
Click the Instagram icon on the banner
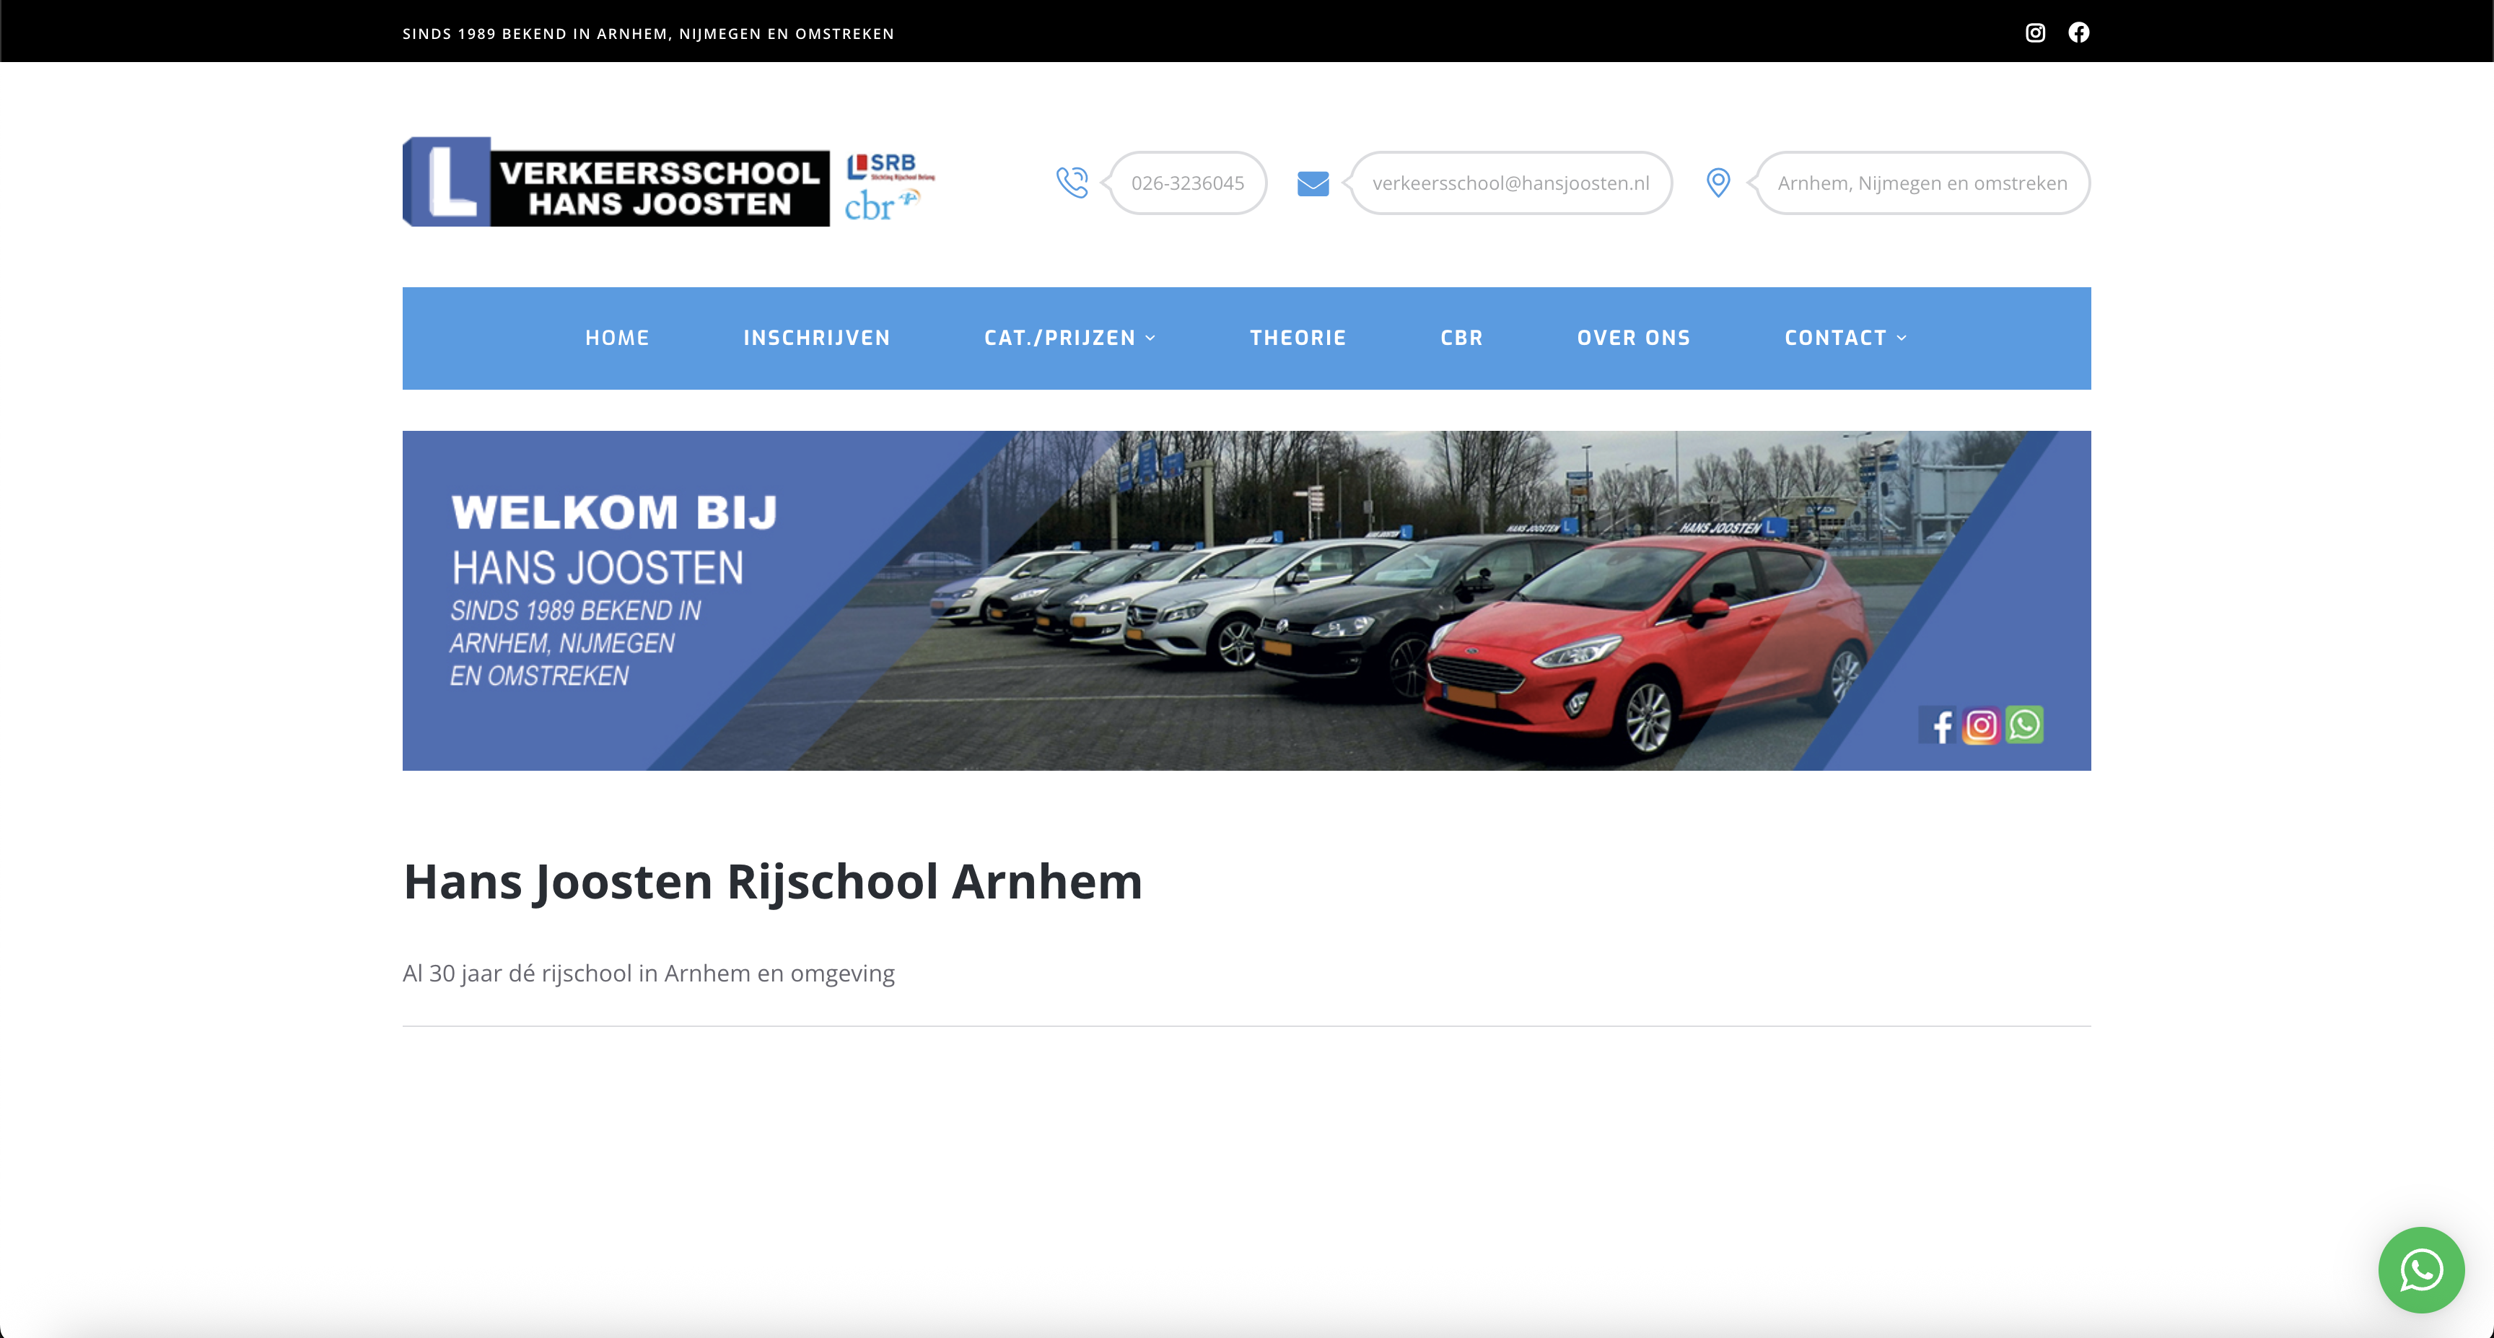click(x=1981, y=725)
